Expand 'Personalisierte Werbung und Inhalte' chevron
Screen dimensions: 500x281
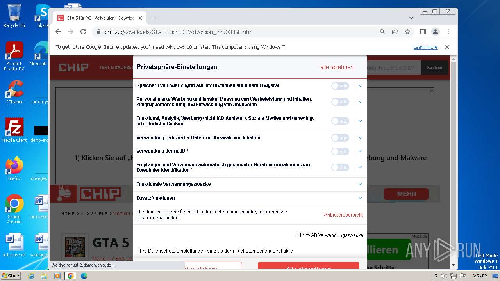click(360, 102)
